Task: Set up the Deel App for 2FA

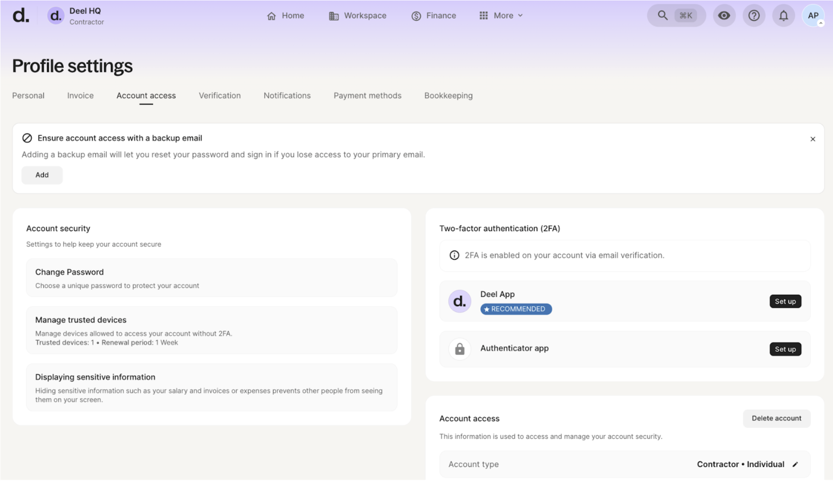Action: pos(785,301)
